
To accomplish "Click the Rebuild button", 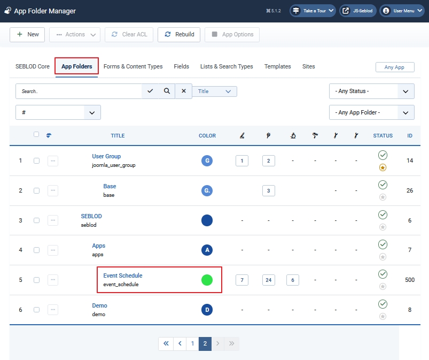I will (x=179, y=34).
